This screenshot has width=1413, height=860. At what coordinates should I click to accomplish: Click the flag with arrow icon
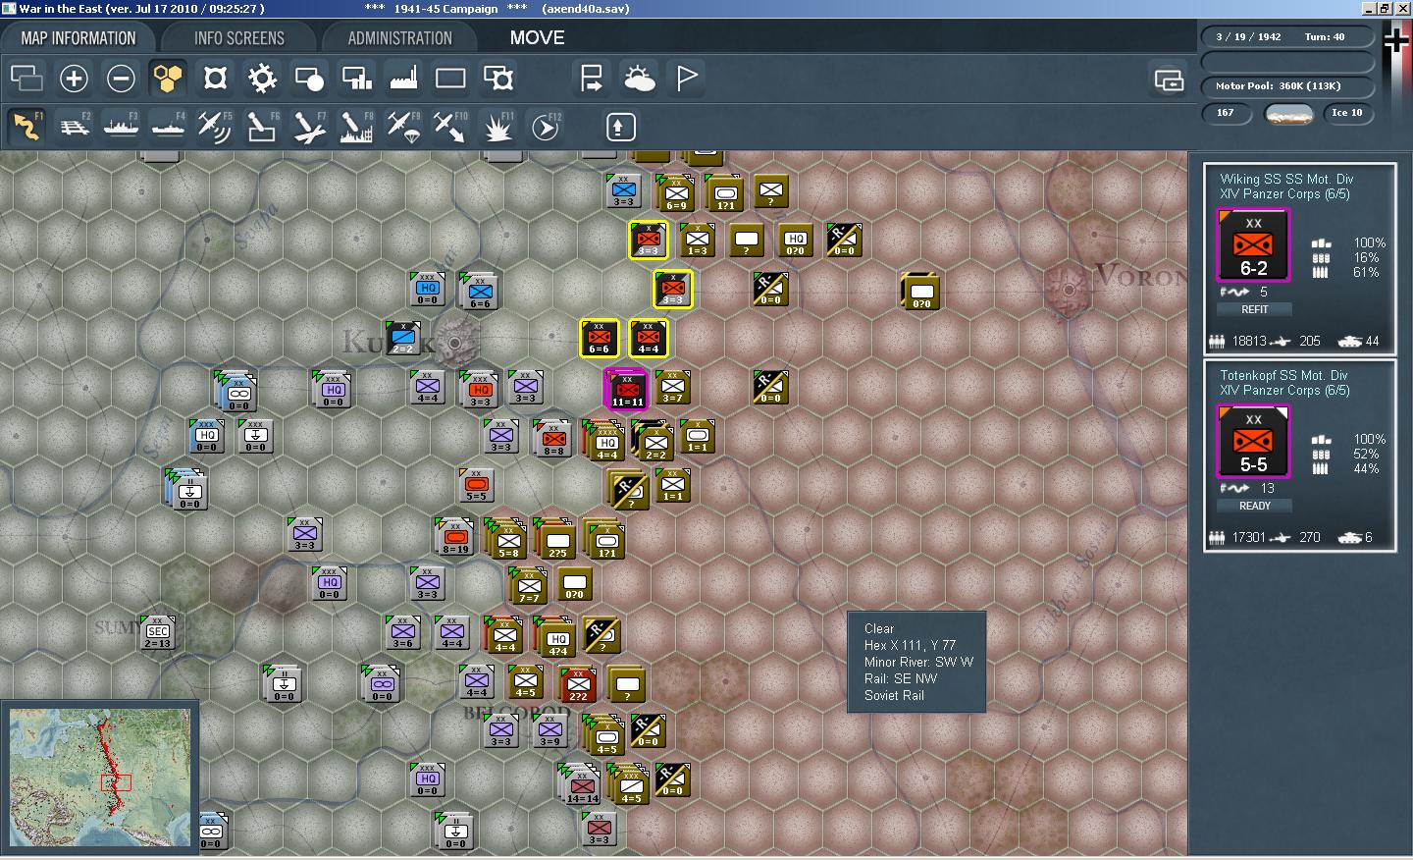pos(592,79)
